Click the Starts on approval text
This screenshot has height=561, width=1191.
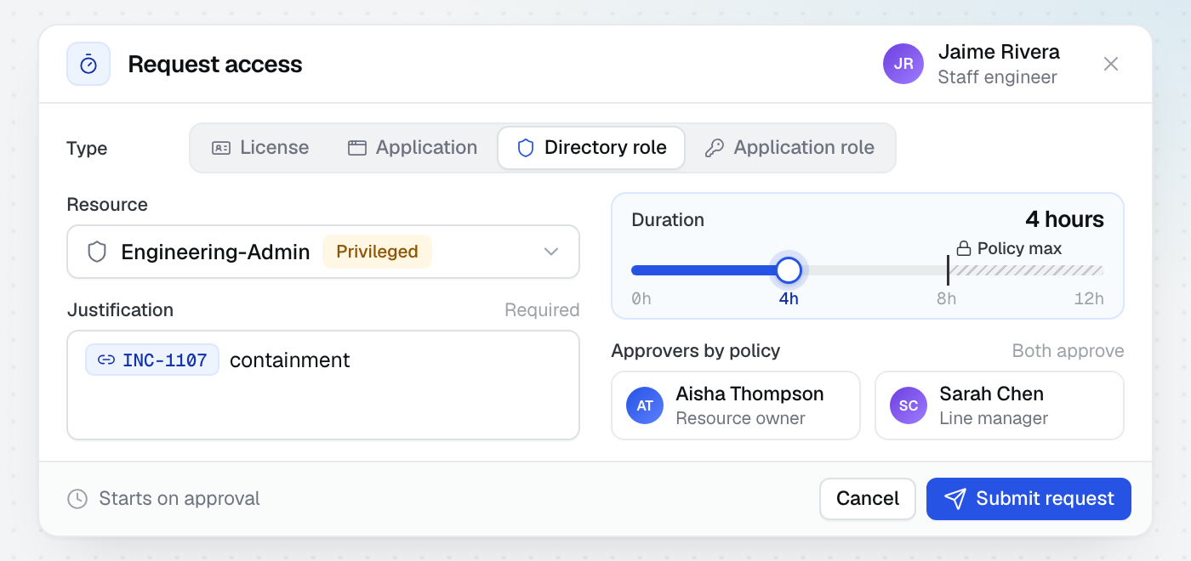click(x=180, y=499)
